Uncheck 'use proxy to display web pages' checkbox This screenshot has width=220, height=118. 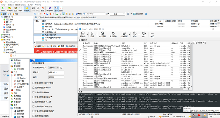tap(33, 116)
